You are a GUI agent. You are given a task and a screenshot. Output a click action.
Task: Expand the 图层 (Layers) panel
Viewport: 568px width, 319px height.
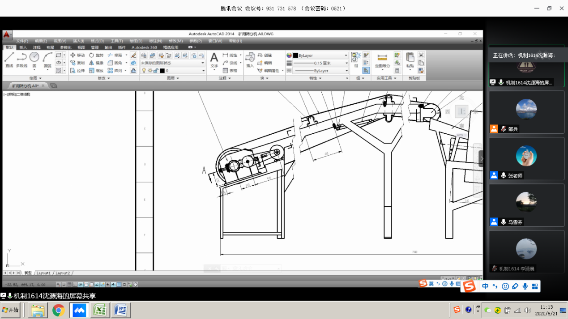tap(173, 78)
